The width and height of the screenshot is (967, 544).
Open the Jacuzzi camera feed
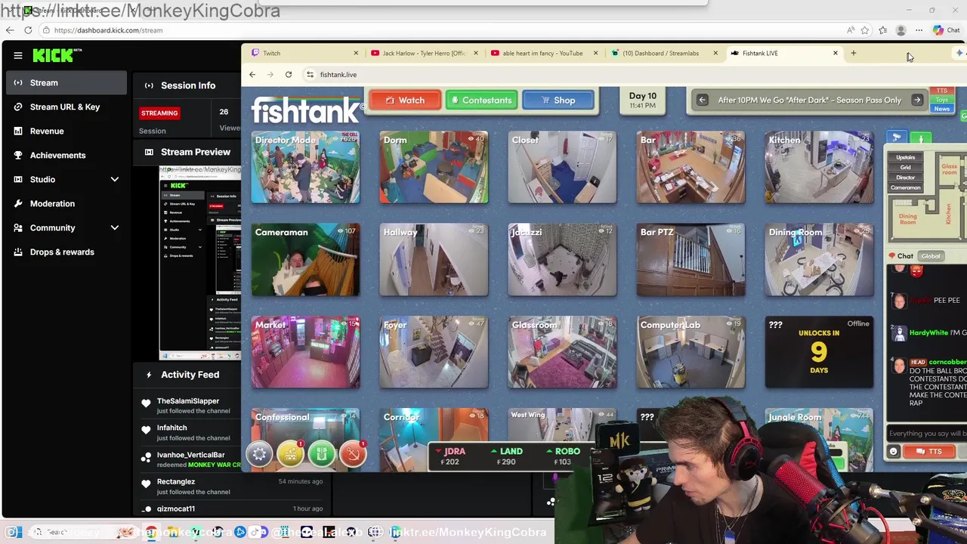point(562,260)
